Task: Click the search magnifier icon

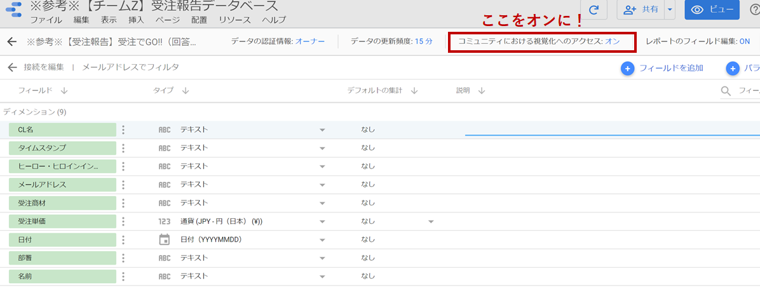Action: point(726,91)
